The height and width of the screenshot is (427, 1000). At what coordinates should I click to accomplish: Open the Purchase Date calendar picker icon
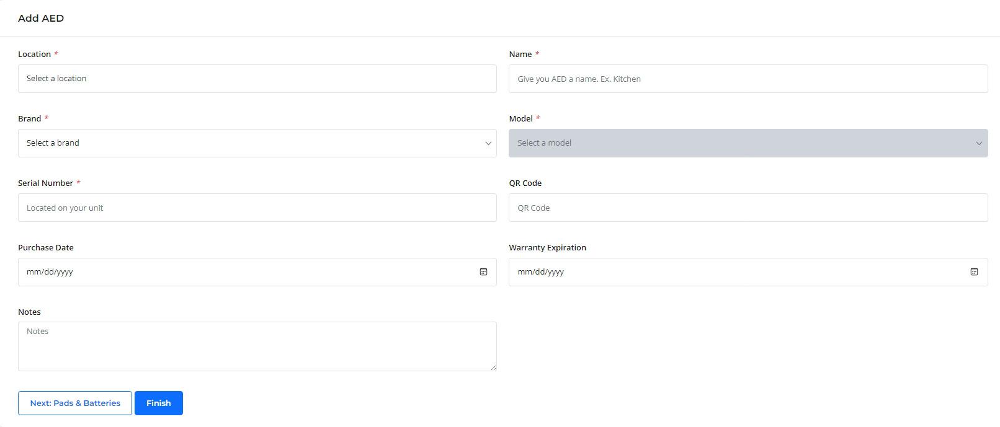pyautogui.click(x=483, y=272)
